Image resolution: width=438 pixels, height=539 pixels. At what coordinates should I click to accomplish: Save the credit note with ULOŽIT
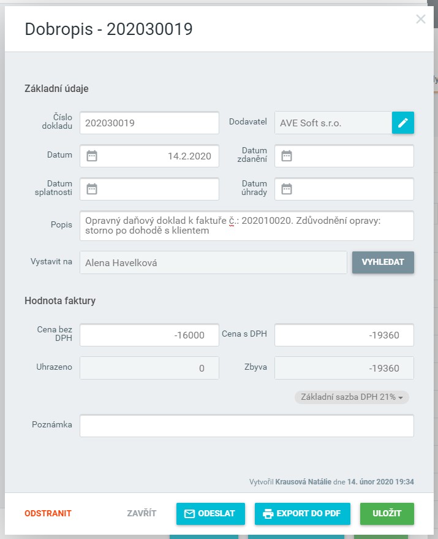(387, 514)
